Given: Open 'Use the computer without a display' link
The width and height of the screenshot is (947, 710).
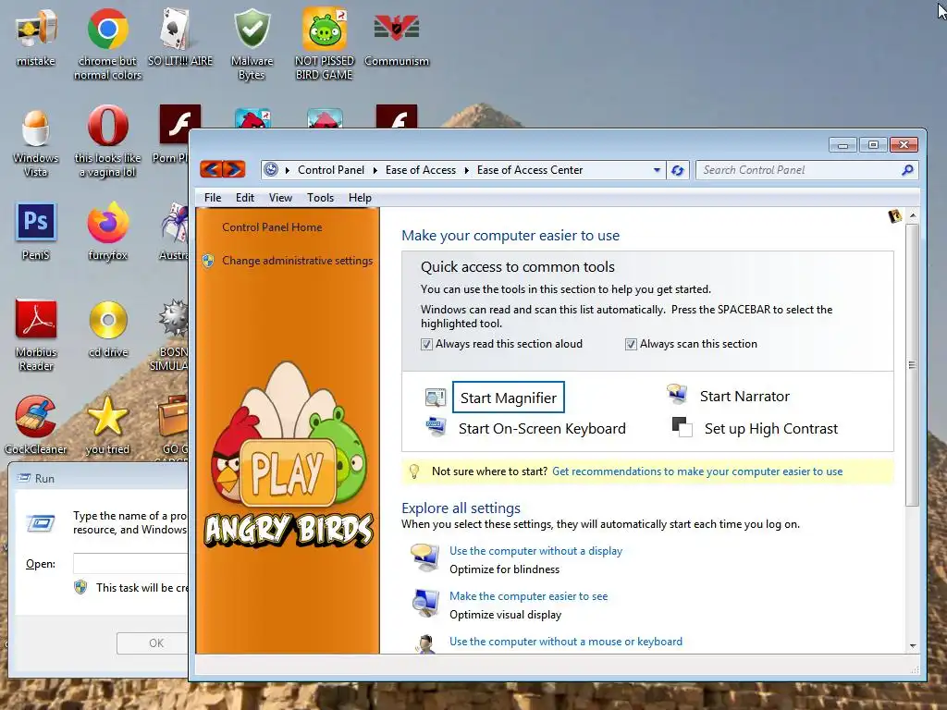Looking at the screenshot, I should point(535,551).
